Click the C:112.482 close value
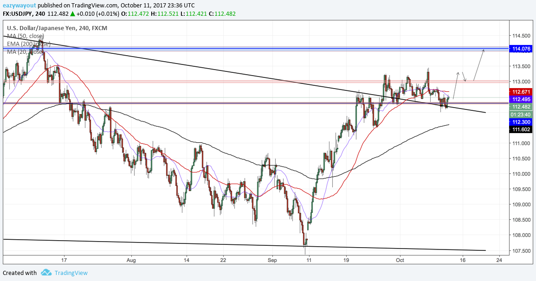Viewport: 536px width, 281px height. coord(221,14)
